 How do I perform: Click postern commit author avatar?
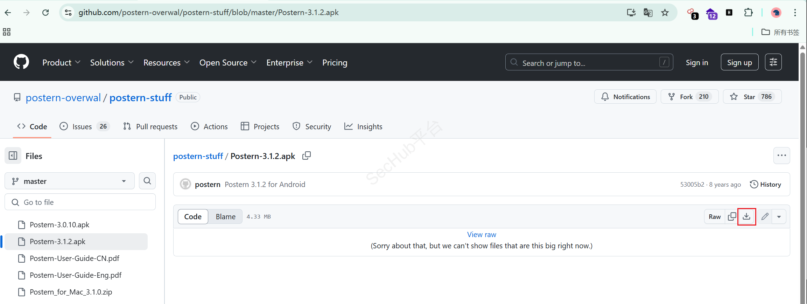click(185, 184)
